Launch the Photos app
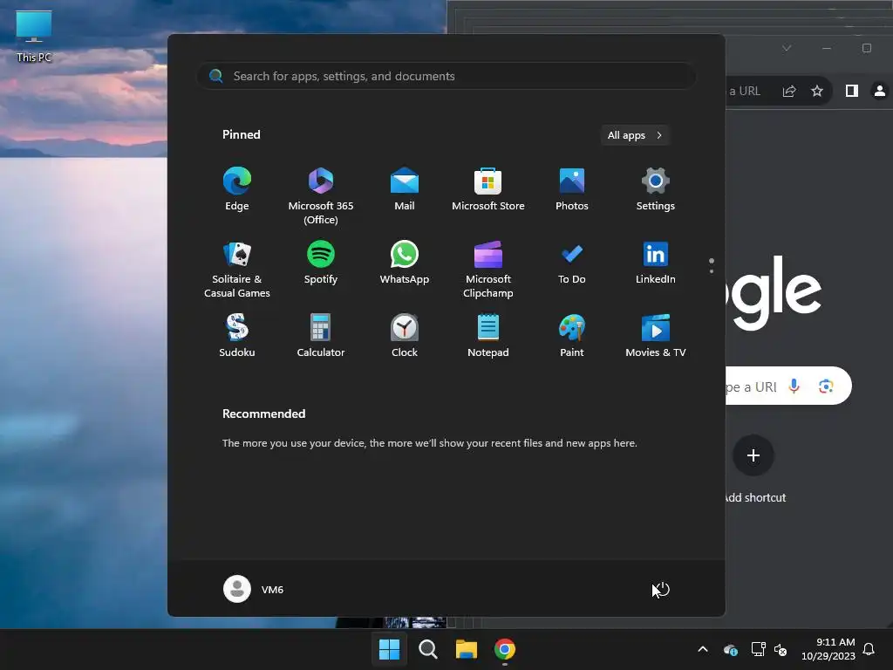 572,189
